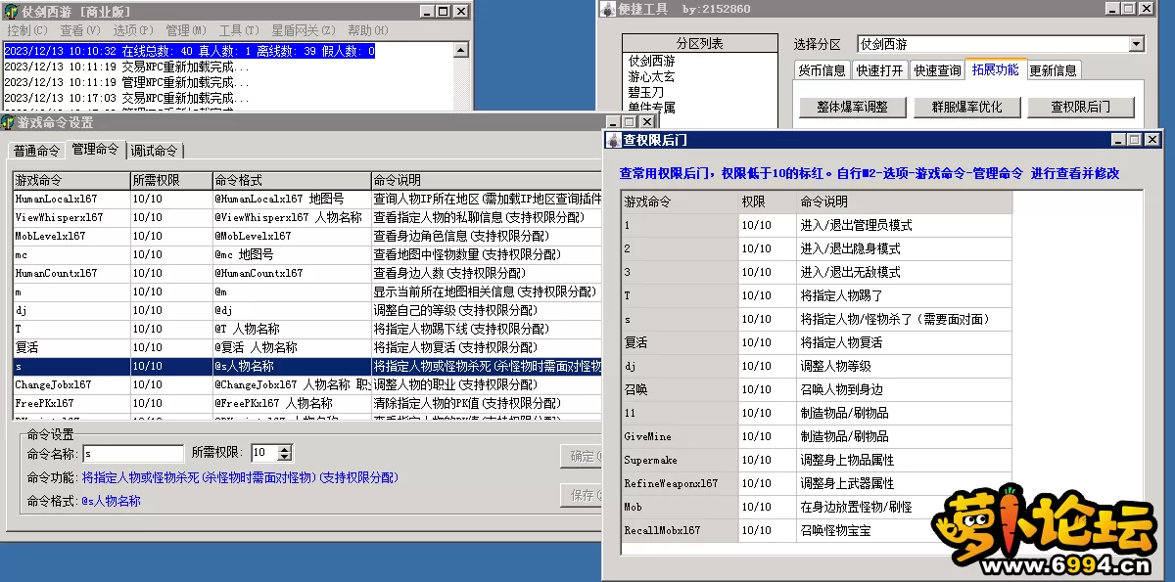Select 碧玉刀 in the 分区列表
Image resolution: width=1175 pixels, height=582 pixels.
click(646, 92)
